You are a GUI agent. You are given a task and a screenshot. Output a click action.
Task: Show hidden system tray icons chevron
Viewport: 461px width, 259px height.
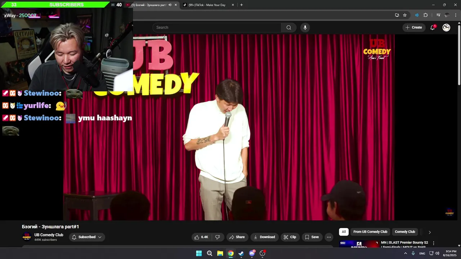coord(406,253)
